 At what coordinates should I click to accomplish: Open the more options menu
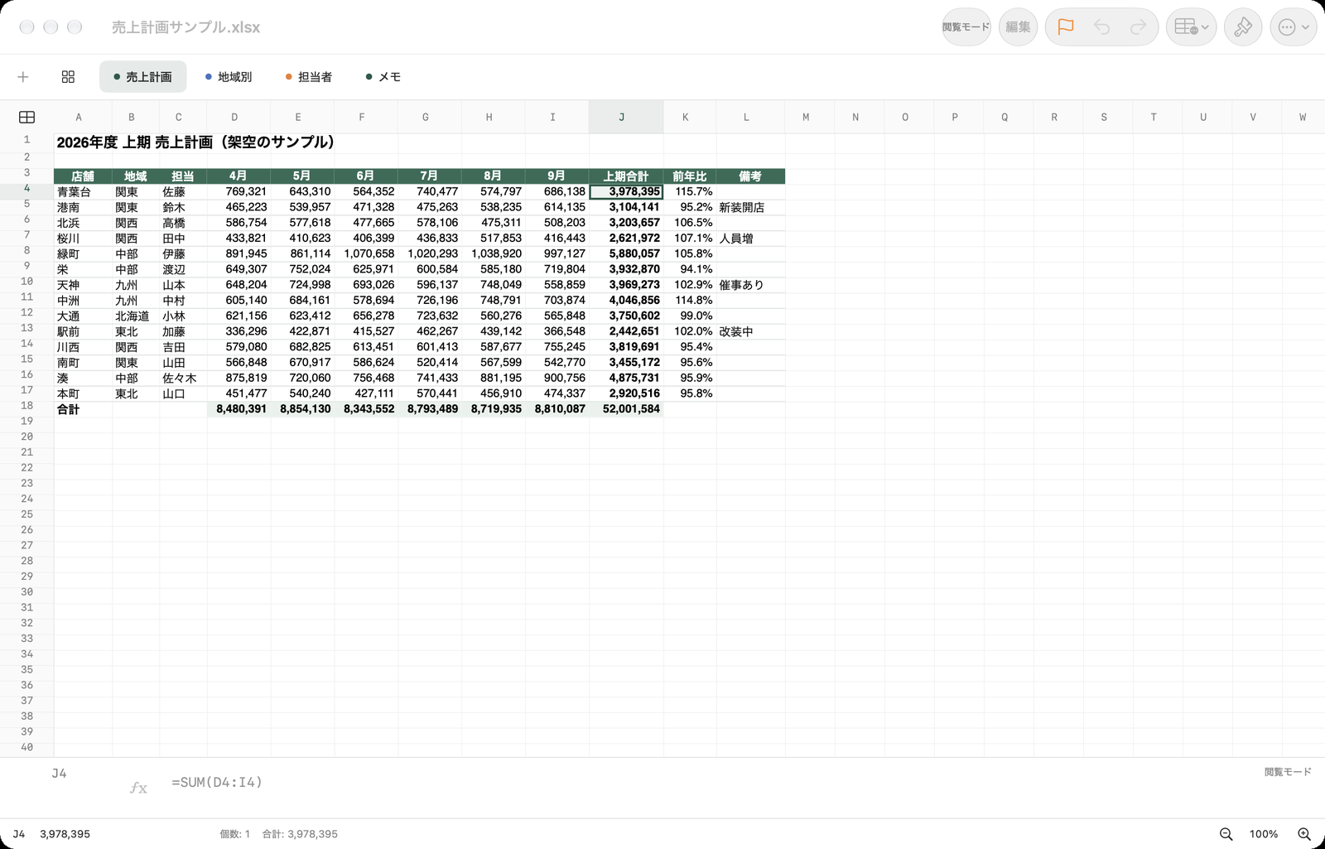tap(1294, 27)
